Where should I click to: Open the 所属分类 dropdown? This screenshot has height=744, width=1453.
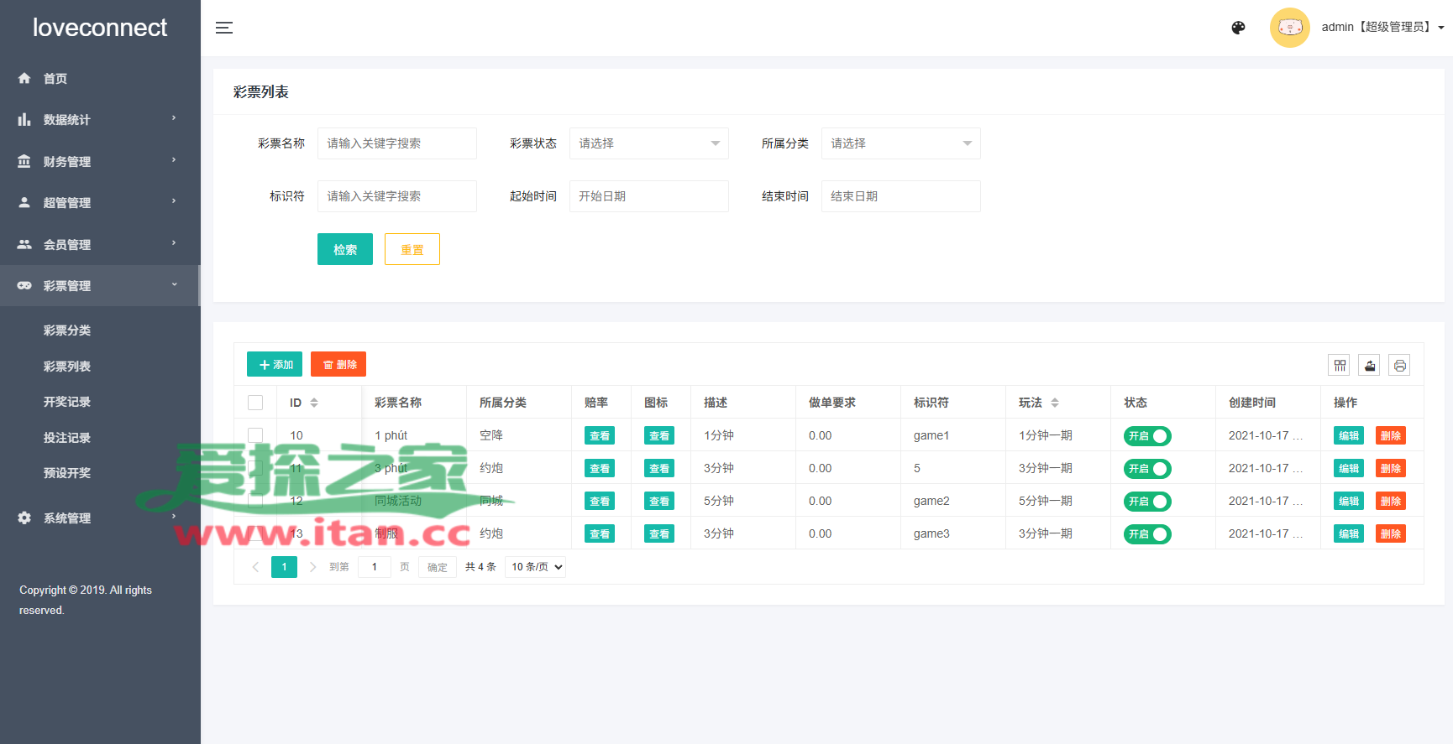point(900,143)
